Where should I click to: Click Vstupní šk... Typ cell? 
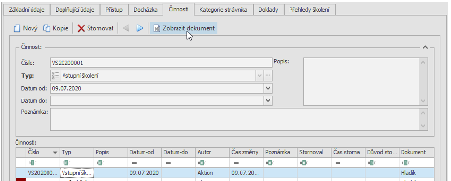tap(77, 173)
